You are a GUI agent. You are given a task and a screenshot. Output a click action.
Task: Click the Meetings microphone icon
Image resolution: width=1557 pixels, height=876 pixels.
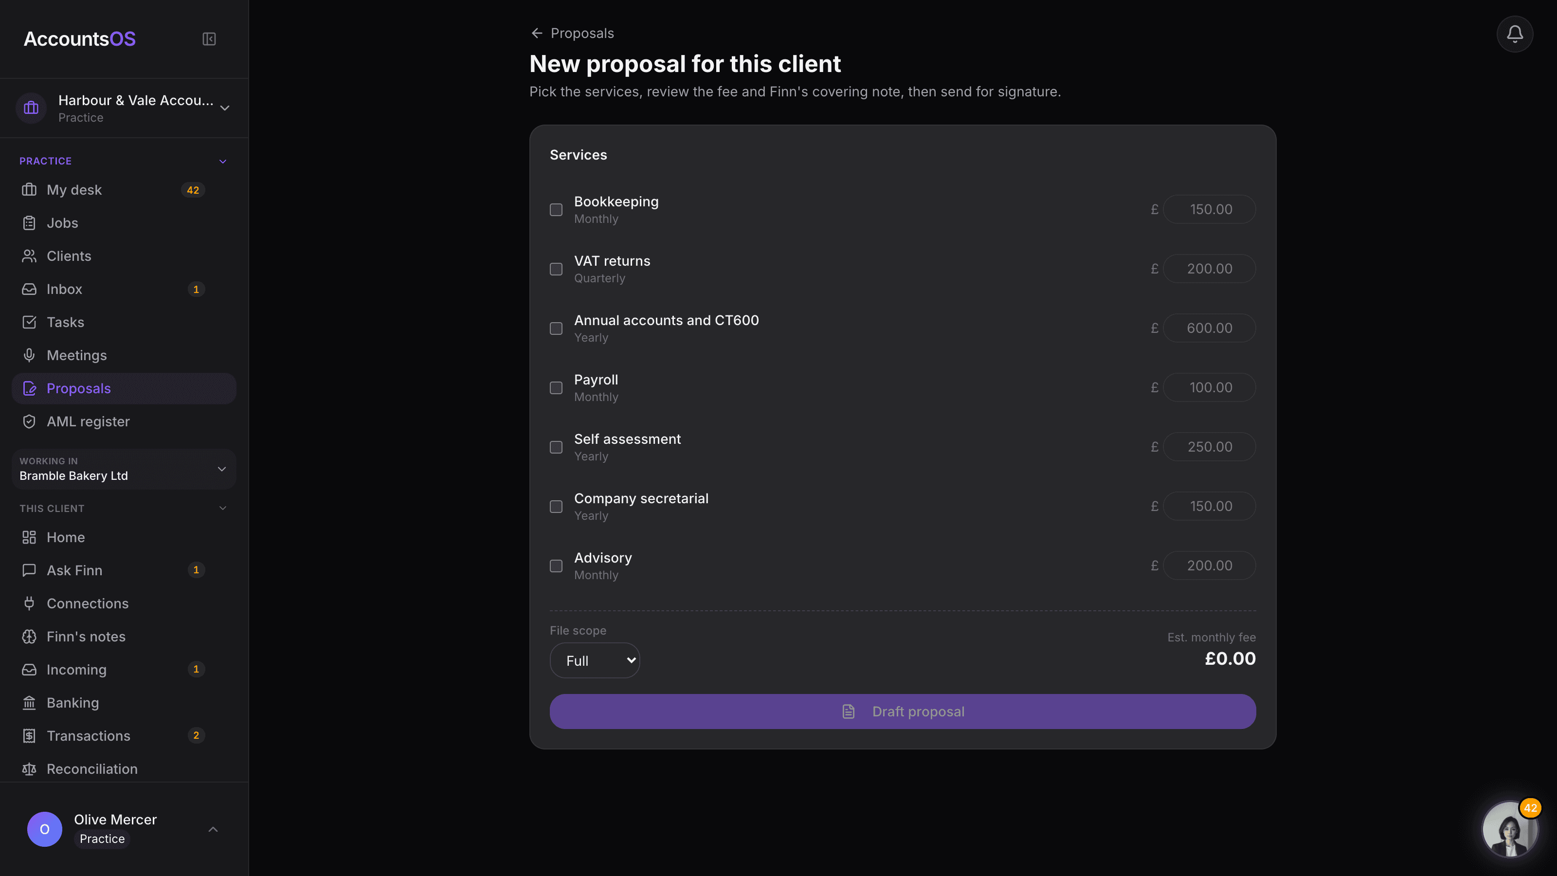29,355
